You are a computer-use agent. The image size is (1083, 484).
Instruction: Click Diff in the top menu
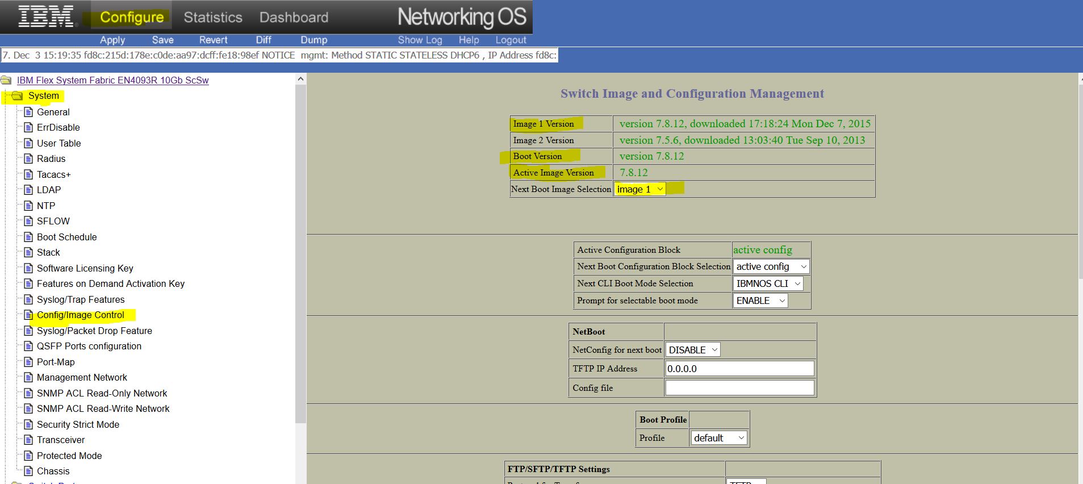(x=264, y=40)
